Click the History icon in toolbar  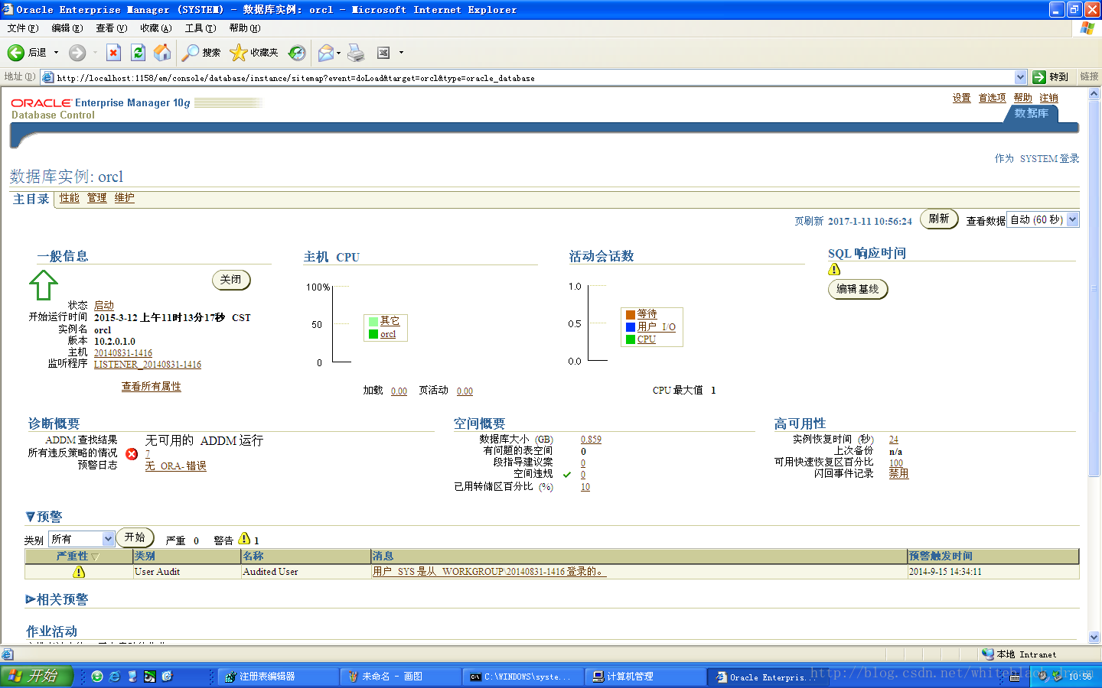click(x=297, y=53)
